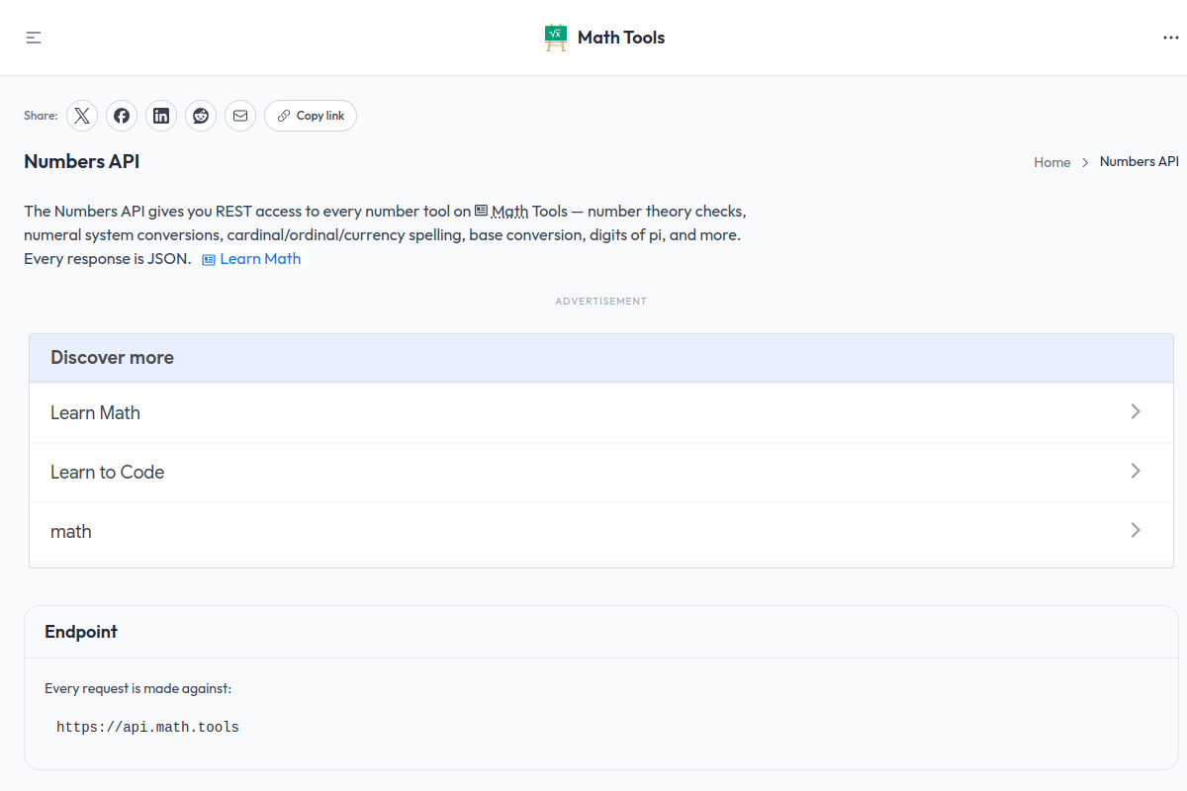
Task: Share the page by email
Action: pyautogui.click(x=240, y=116)
